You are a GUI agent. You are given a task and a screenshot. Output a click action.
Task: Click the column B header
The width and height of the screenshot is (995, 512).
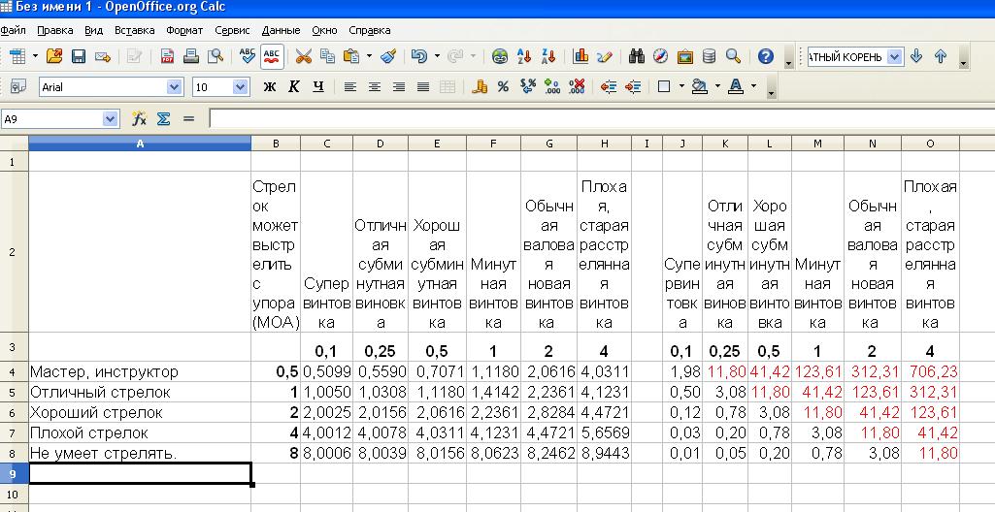tap(276, 144)
